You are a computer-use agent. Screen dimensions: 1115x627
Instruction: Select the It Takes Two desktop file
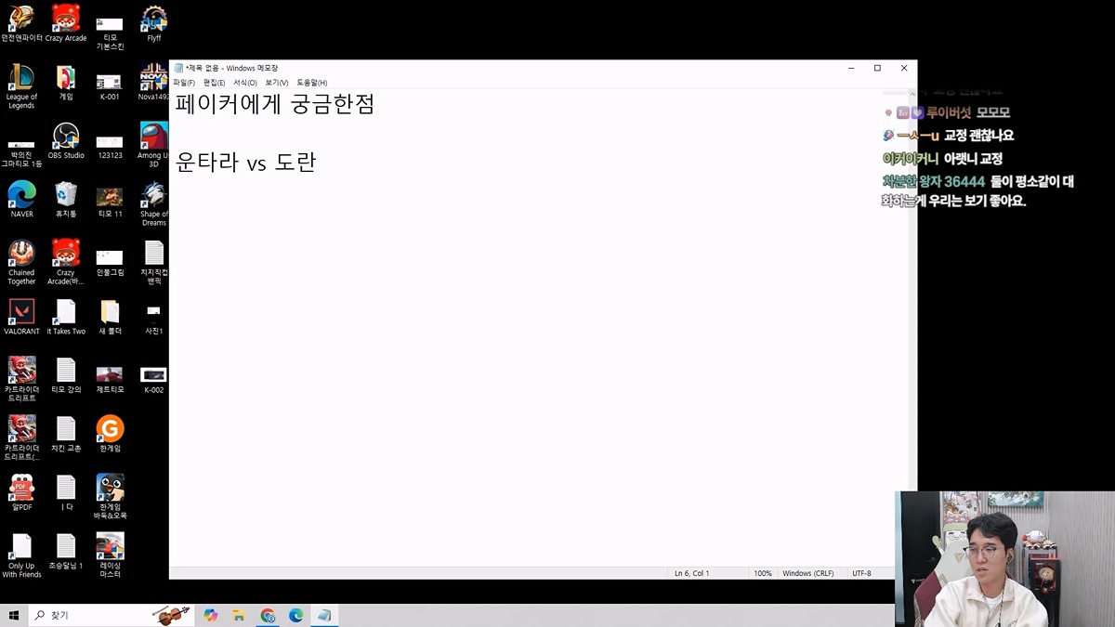66,311
